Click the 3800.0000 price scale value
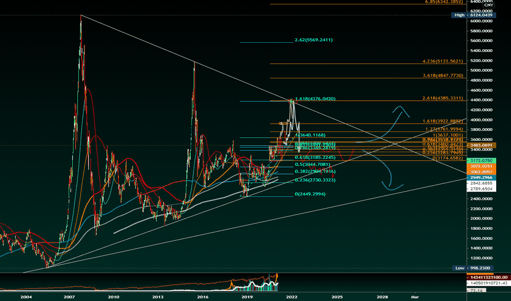 pos(481,130)
